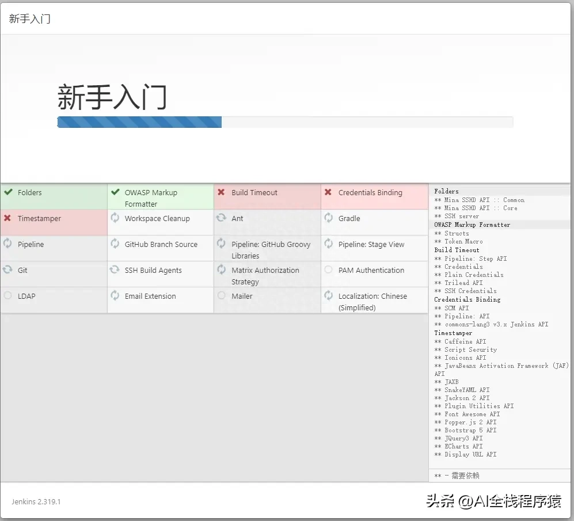Click the spinning sync icon next to Git
The height and width of the screenshot is (521, 574).
tap(7, 269)
